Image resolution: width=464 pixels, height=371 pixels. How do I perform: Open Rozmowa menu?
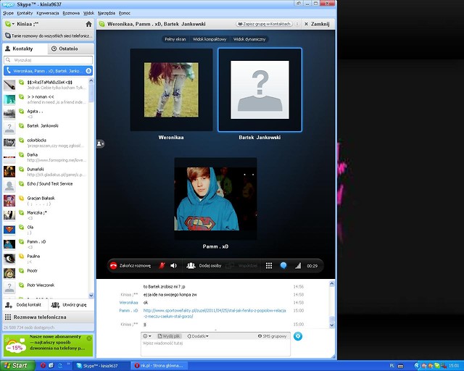pyautogui.click(x=71, y=13)
